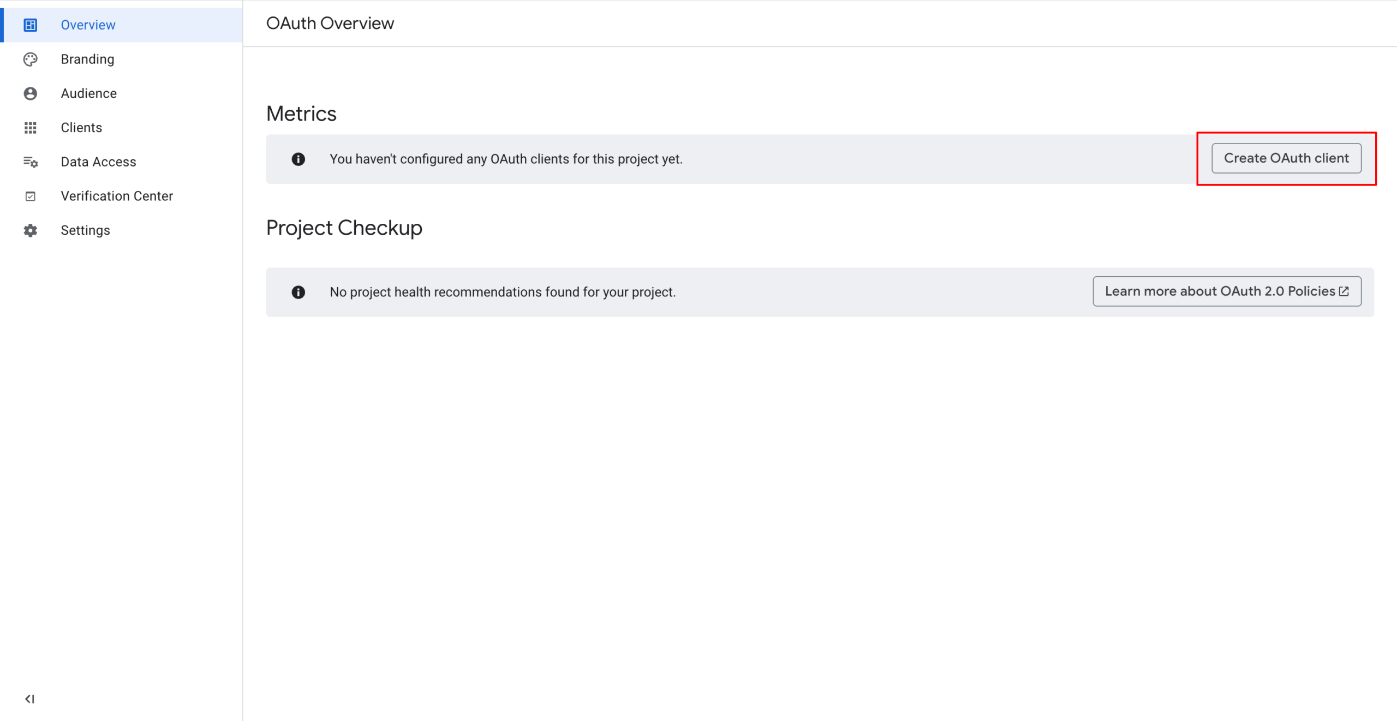Click the Audience person icon
The width and height of the screenshot is (1397, 721).
pos(30,93)
